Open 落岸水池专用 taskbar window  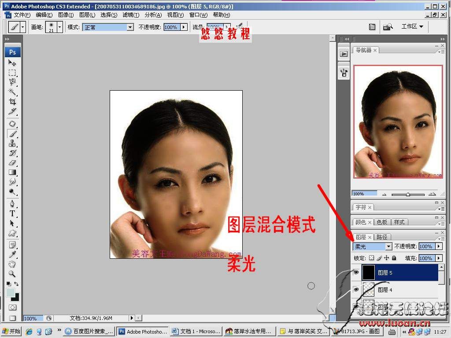click(250, 331)
